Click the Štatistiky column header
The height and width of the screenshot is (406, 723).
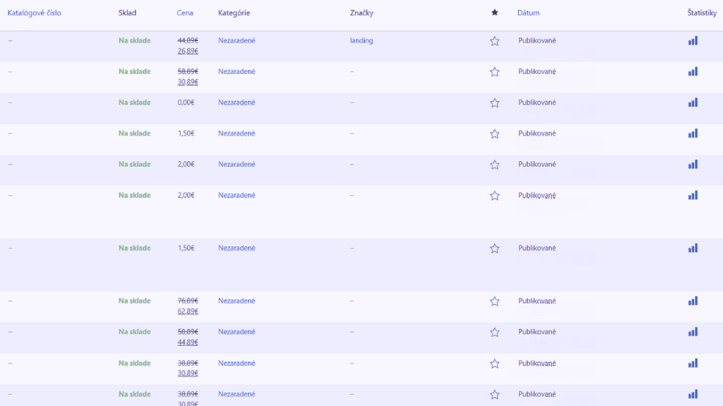[x=702, y=13]
